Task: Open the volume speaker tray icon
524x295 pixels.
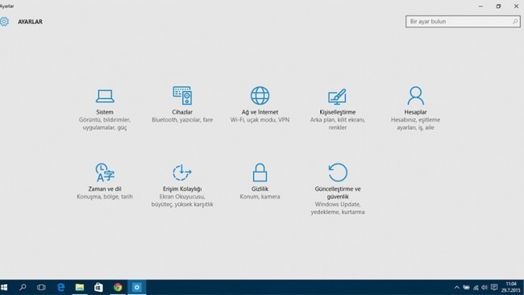Action: [x=484, y=287]
